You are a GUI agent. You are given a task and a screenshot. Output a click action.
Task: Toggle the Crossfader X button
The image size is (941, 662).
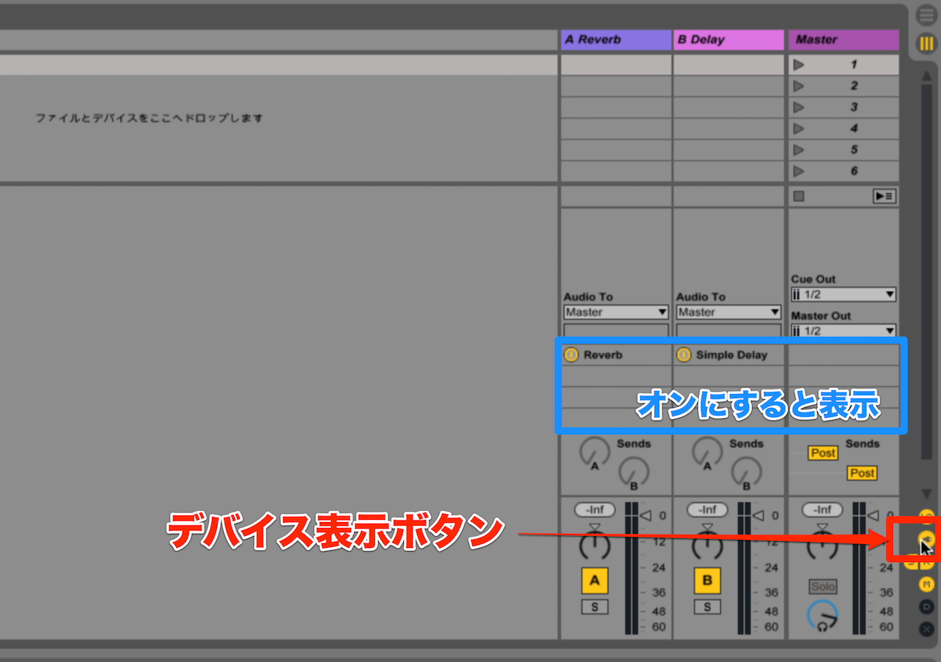(x=926, y=629)
